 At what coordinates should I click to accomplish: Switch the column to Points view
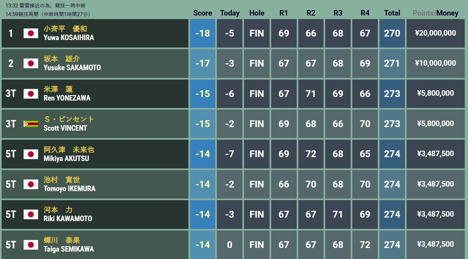(423, 13)
